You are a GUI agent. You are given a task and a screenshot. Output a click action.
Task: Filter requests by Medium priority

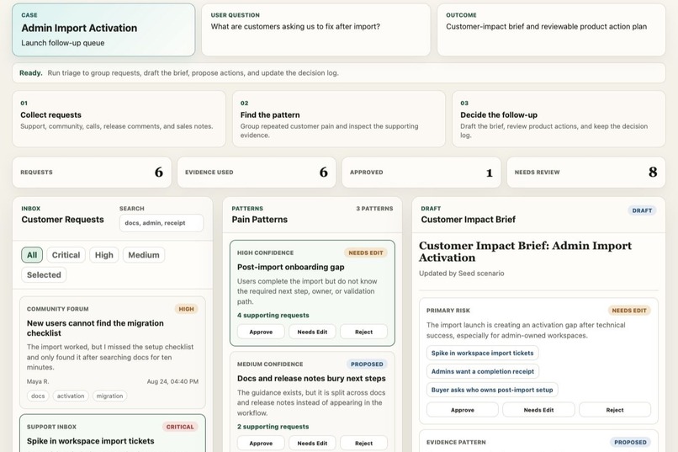point(144,255)
